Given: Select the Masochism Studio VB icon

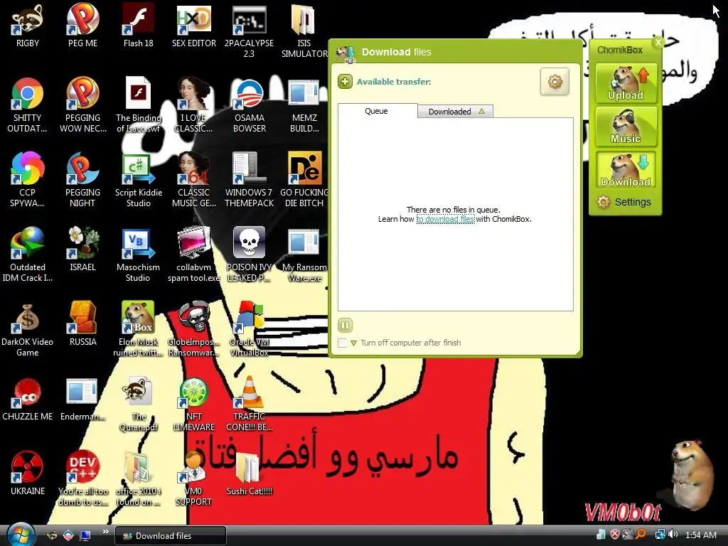Looking at the screenshot, I should pos(139,255).
